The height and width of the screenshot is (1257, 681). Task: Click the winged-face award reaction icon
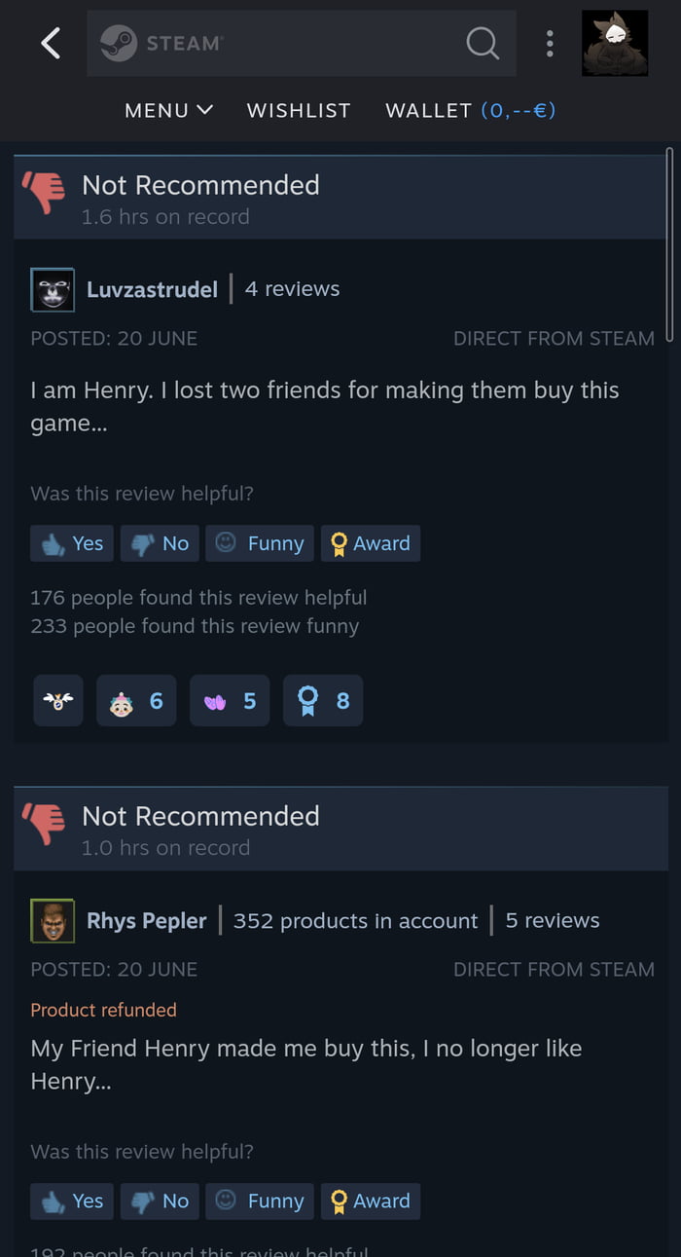click(x=58, y=701)
